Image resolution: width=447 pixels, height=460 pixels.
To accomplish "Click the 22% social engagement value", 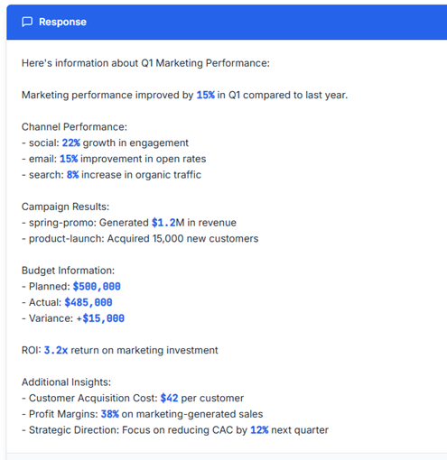I will (71, 143).
